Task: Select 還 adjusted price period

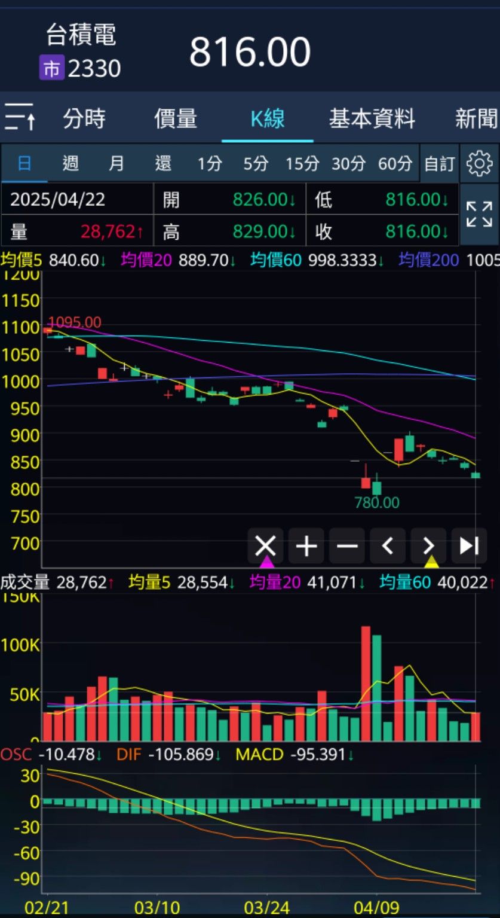Action: (x=163, y=163)
